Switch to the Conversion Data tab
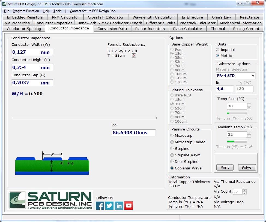266x222 pixels. point(112,29)
